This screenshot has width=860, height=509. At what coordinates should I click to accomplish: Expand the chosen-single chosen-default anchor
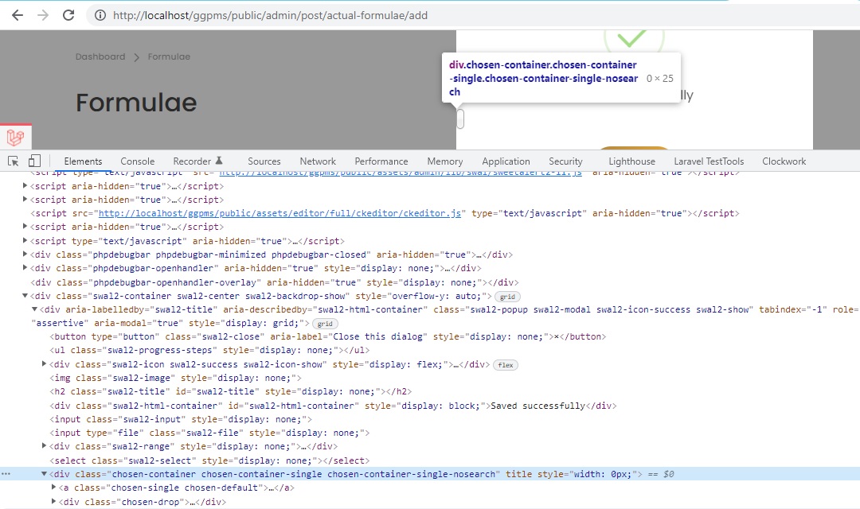pos(53,487)
